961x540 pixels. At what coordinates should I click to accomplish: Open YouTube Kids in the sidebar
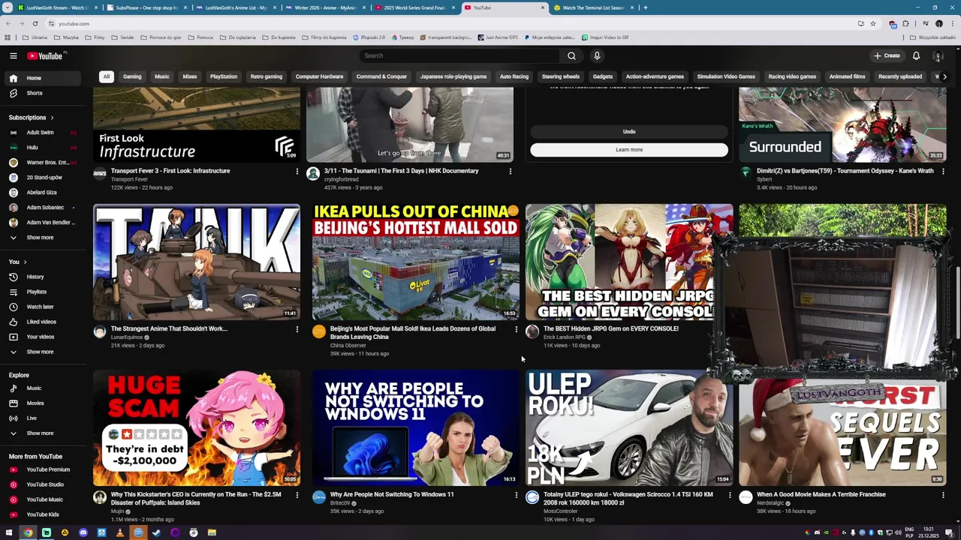tap(44, 514)
